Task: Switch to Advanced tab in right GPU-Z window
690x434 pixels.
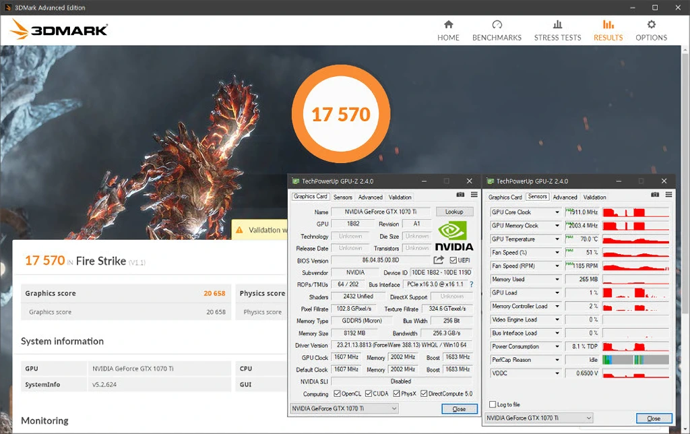Action: click(565, 197)
